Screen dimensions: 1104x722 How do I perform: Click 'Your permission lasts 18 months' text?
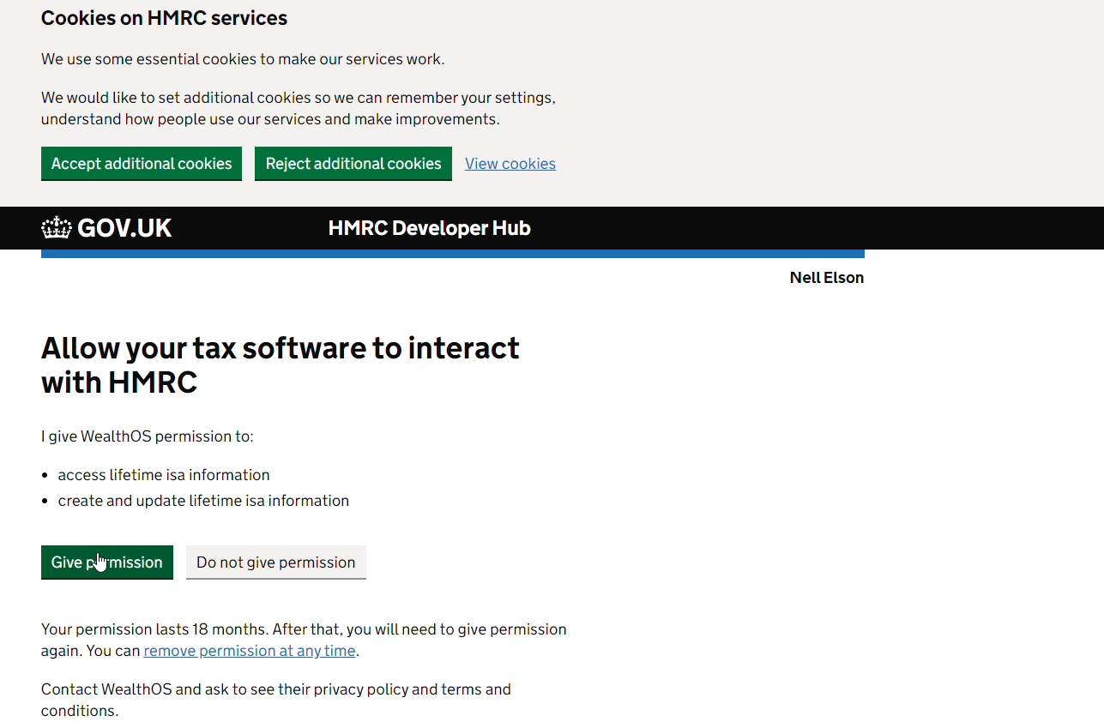[304, 640]
